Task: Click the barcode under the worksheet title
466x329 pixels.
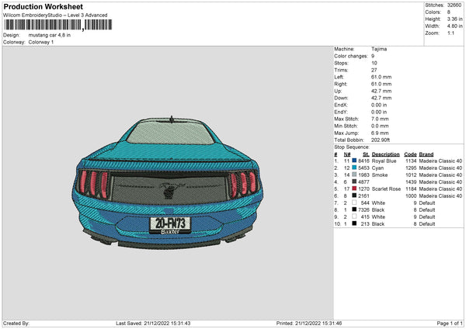Action: (58, 25)
